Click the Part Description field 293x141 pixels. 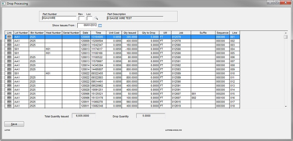coord(135,18)
